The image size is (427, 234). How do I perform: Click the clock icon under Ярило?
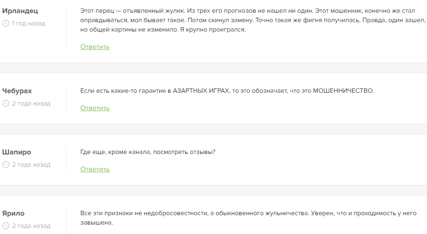6,226
